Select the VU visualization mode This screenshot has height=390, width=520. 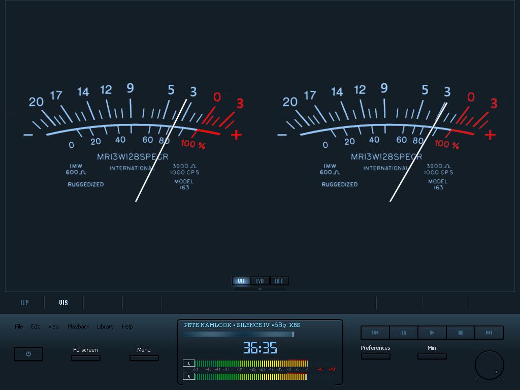241,281
